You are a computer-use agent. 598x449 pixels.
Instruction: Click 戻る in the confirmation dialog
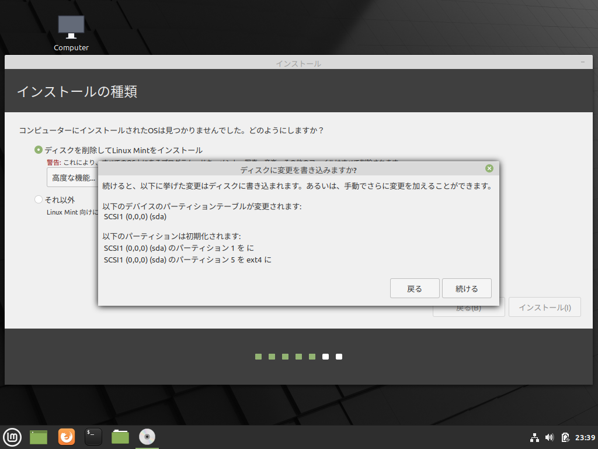point(415,288)
